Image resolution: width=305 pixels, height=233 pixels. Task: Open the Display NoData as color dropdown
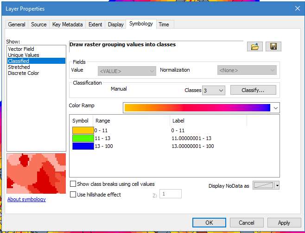coord(277,185)
